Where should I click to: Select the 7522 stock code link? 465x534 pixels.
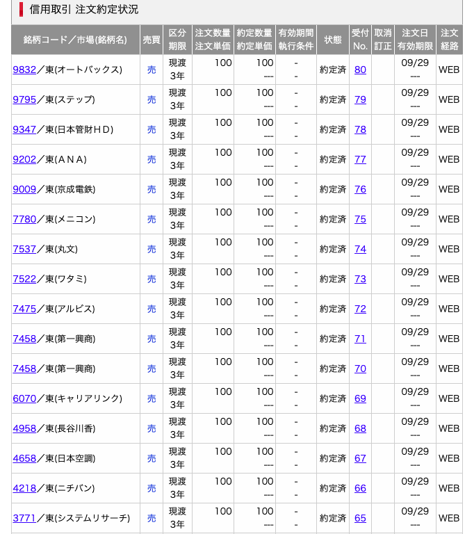[x=24, y=279]
